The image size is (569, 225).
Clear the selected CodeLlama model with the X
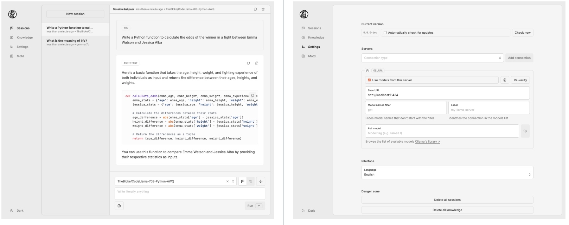228,181
